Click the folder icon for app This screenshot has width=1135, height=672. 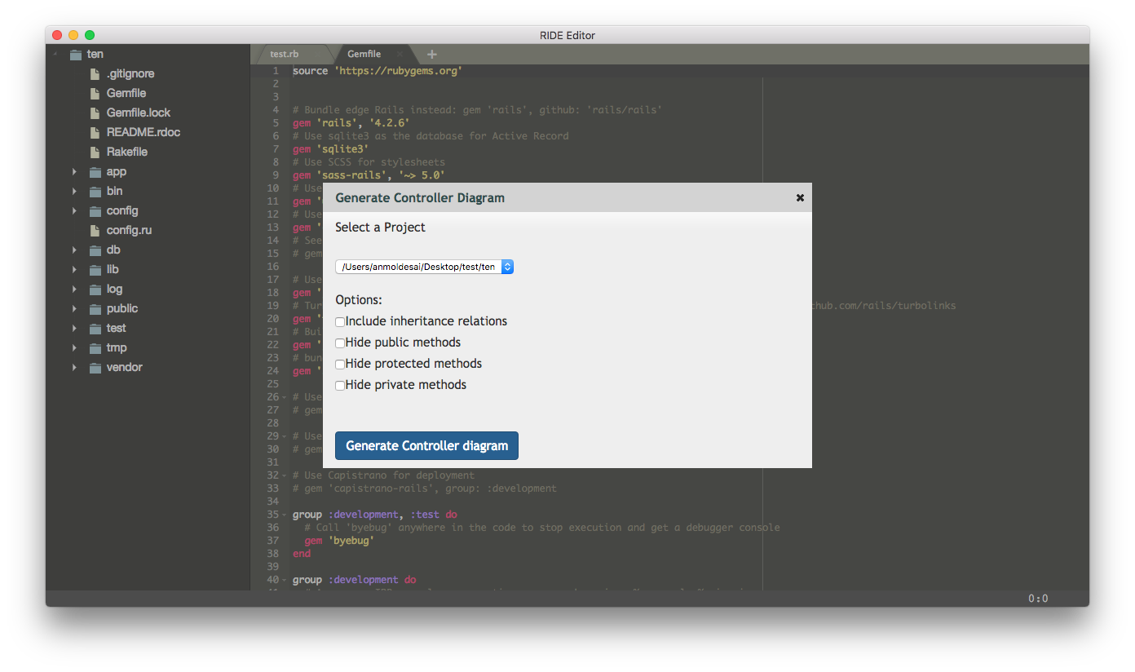coord(95,172)
